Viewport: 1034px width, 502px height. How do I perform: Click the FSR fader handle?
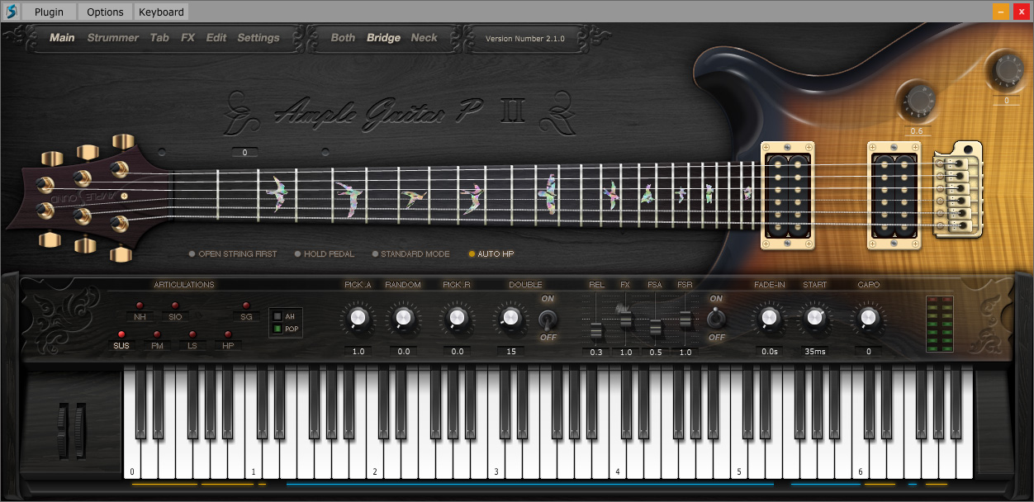[x=685, y=319]
